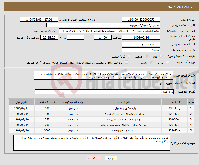This screenshot has width=199, height=165.
Task: Click quantity cell 350
Action: [x=47, y=120]
